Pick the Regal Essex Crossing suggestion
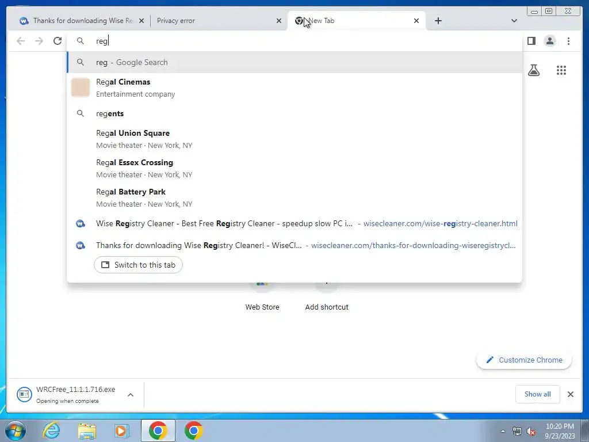Viewport: 589px width, 442px height. coord(294,169)
